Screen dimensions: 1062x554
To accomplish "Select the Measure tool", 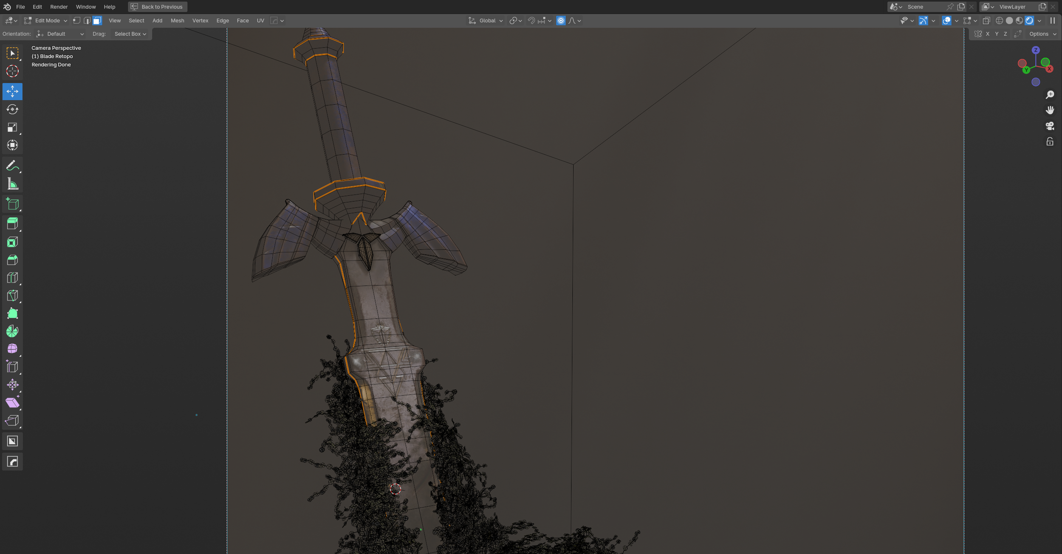I will (12, 184).
